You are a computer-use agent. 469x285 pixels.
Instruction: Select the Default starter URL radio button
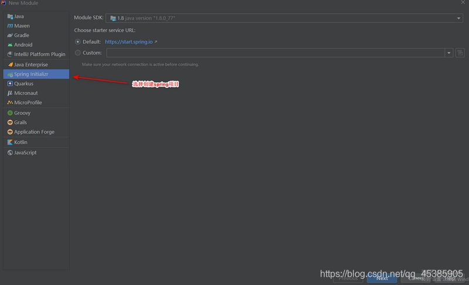[78, 42]
